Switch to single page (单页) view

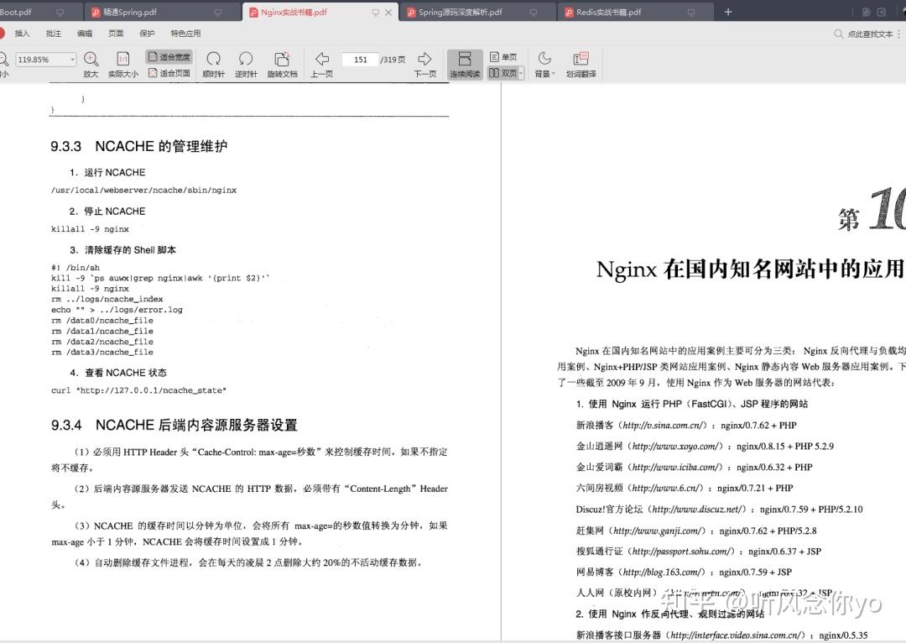tap(503, 57)
